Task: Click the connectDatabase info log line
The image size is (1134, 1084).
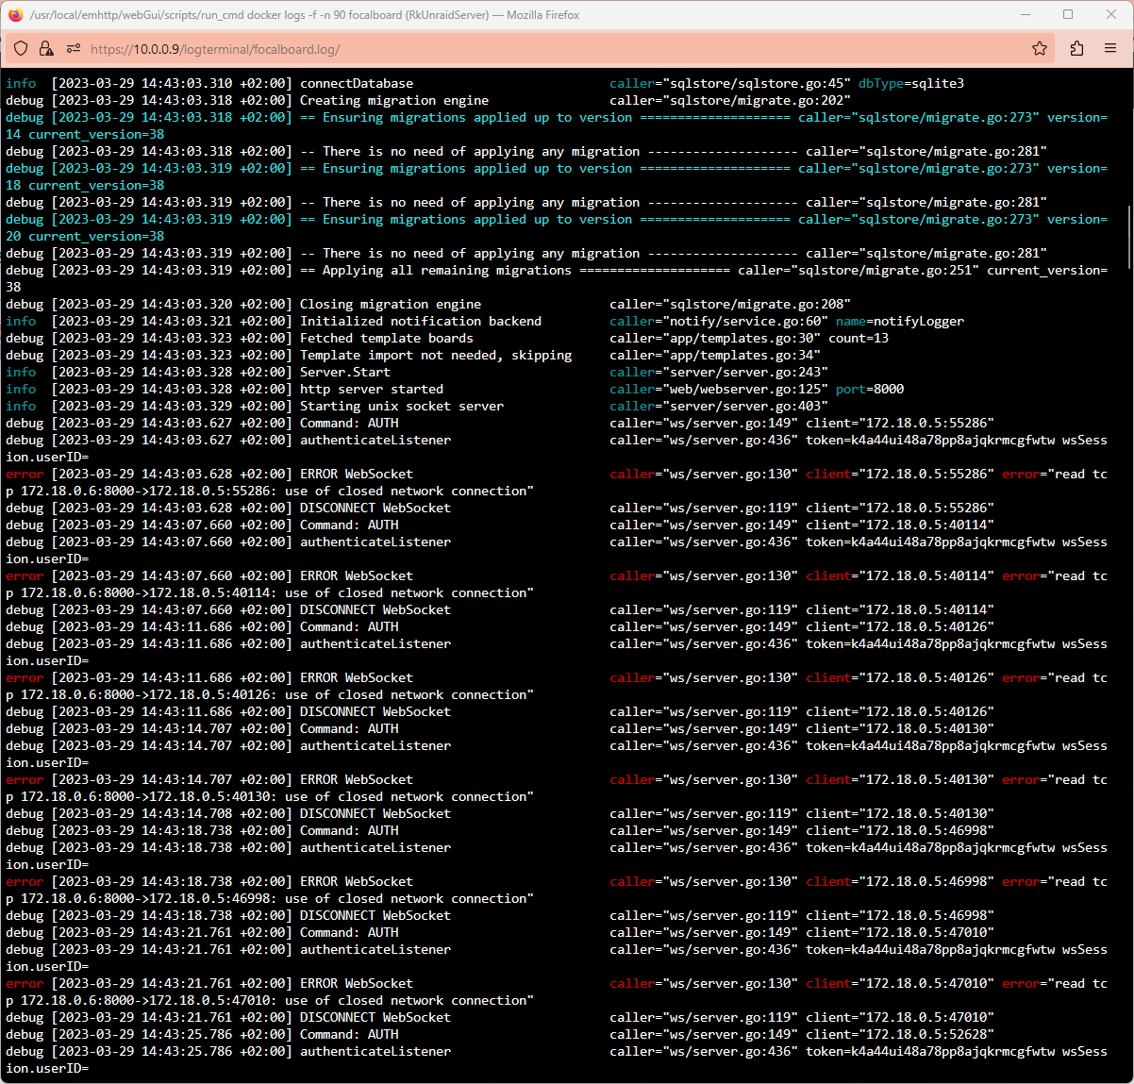Action: [x=357, y=83]
